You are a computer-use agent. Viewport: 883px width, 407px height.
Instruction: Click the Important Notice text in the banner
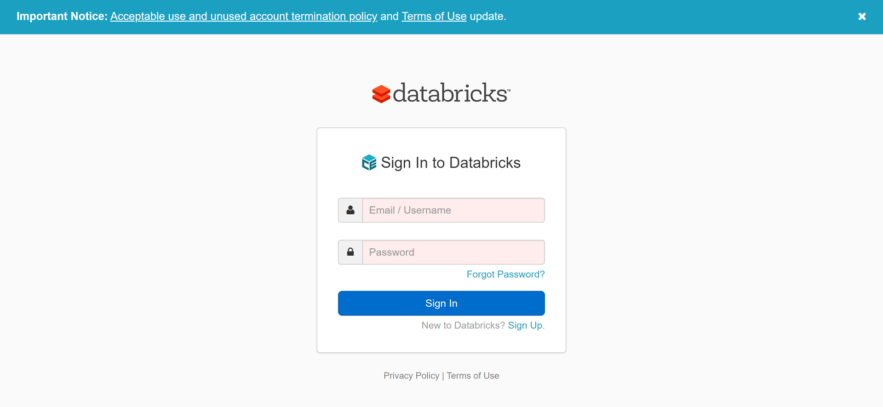click(x=61, y=16)
